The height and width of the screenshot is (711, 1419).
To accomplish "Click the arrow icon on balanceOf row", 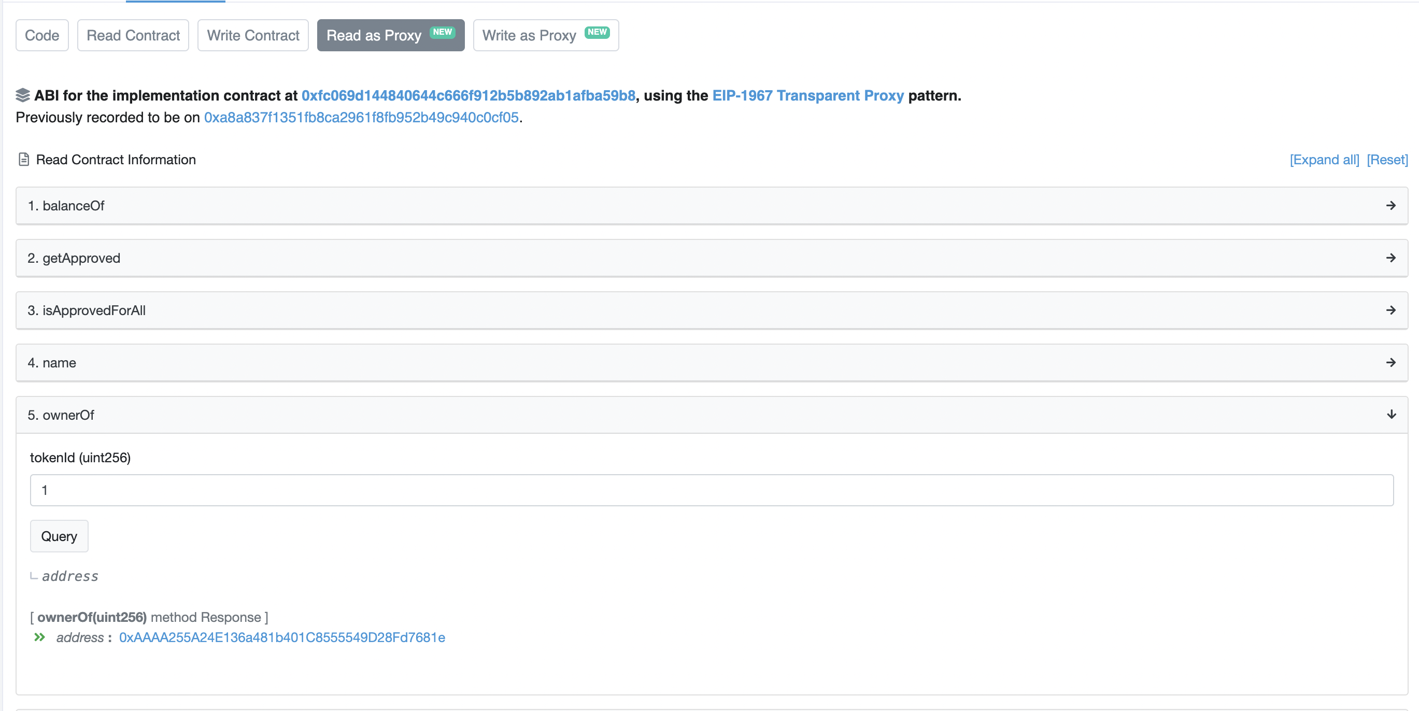I will [x=1392, y=205].
